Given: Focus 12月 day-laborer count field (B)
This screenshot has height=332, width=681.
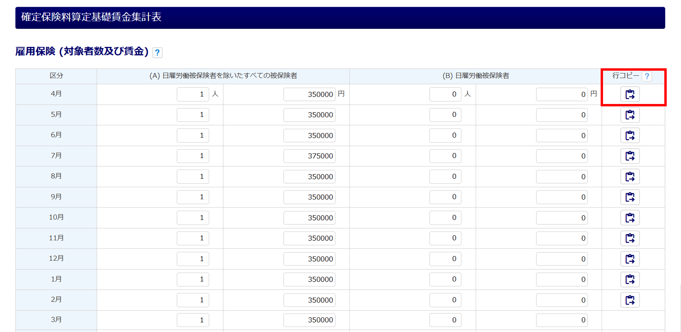Looking at the screenshot, I should 445,259.
